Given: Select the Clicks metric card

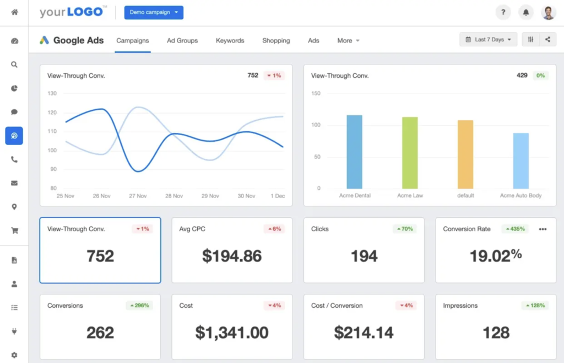Looking at the screenshot, I should [364, 250].
